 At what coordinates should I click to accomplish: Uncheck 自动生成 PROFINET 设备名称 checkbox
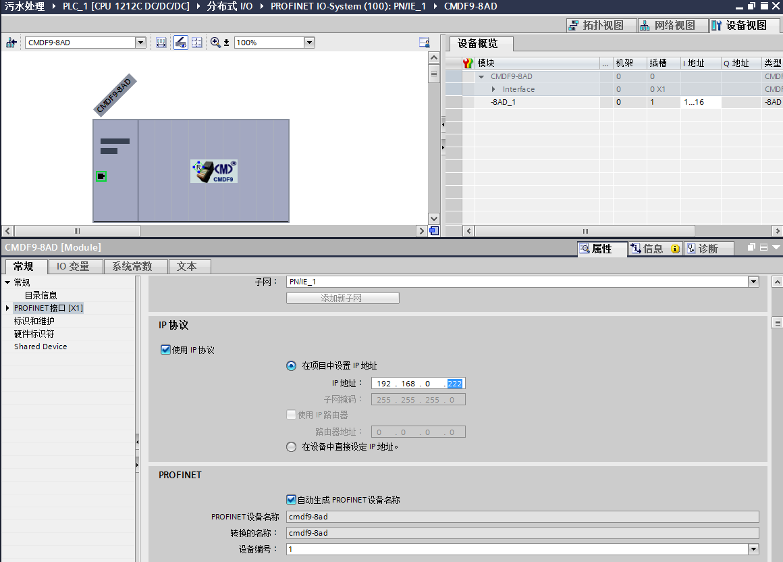click(x=292, y=500)
